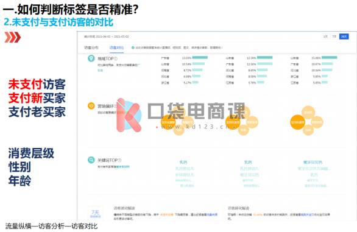Screen dimensions: 357x232
Task: Click the 营销偏好 section title
Action: click(x=105, y=106)
